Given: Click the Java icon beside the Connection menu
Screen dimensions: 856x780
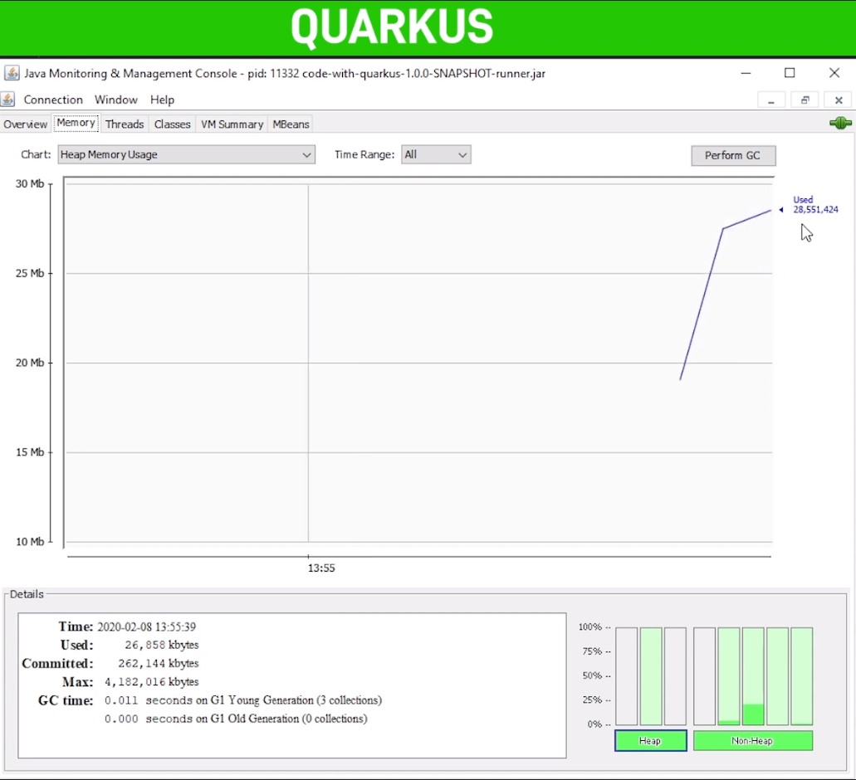Looking at the screenshot, I should click(x=7, y=100).
